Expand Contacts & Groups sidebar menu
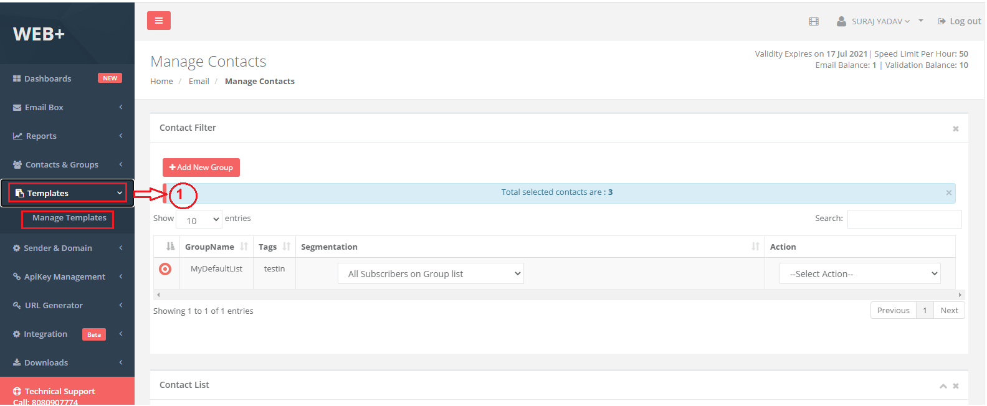 62,164
